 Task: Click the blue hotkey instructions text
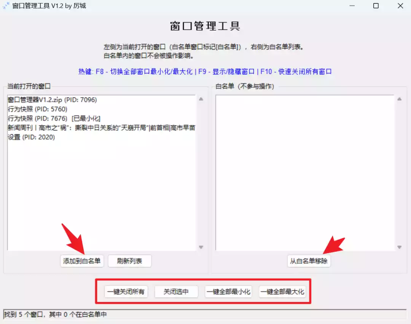[x=205, y=72]
